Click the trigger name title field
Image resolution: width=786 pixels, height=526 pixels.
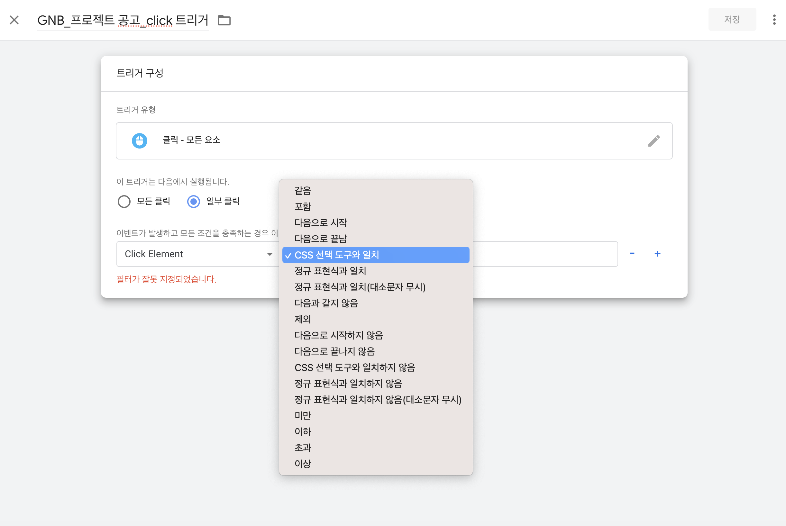tap(123, 21)
